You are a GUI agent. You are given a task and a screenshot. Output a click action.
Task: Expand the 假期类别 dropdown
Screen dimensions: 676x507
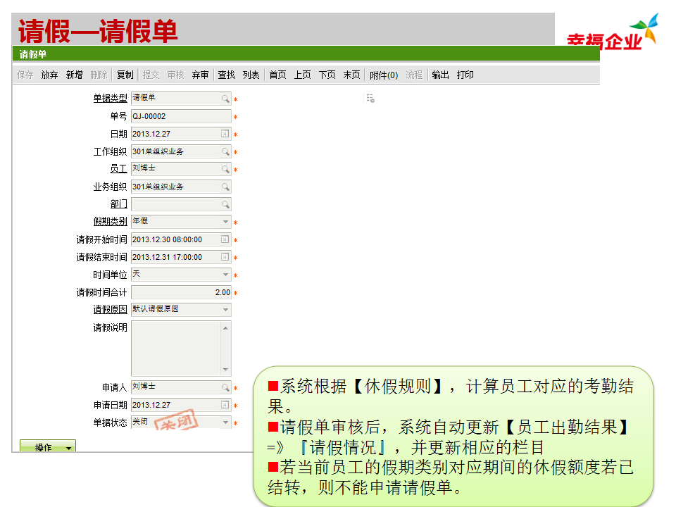coord(225,222)
